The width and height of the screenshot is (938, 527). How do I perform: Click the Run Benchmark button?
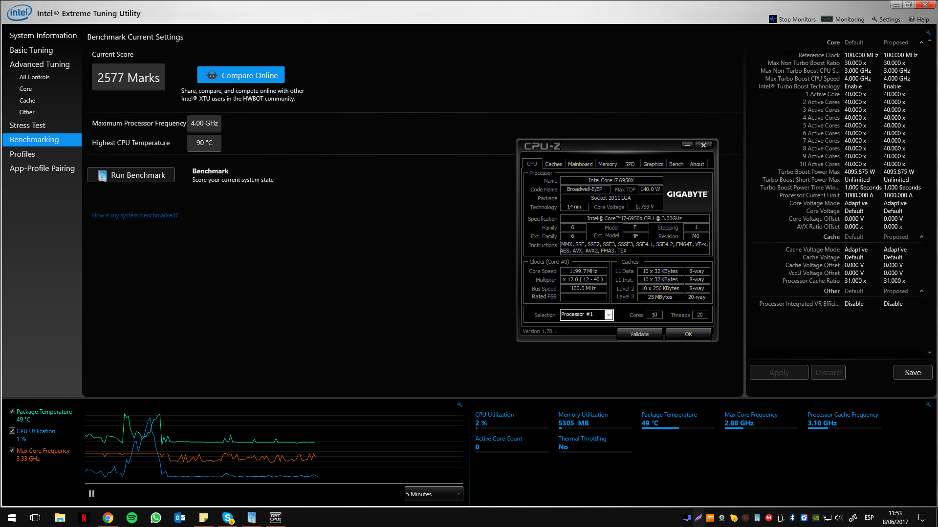131,175
